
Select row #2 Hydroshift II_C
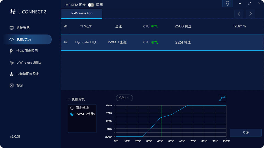click(163, 42)
